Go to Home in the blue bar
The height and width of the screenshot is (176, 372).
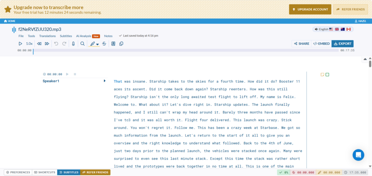point(10,21)
